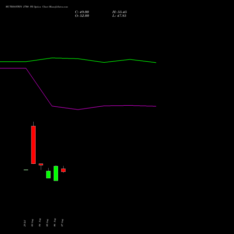The image size is (234, 234).
Task: Click the red candlestick for 07 Aug
Action: pos(63,170)
